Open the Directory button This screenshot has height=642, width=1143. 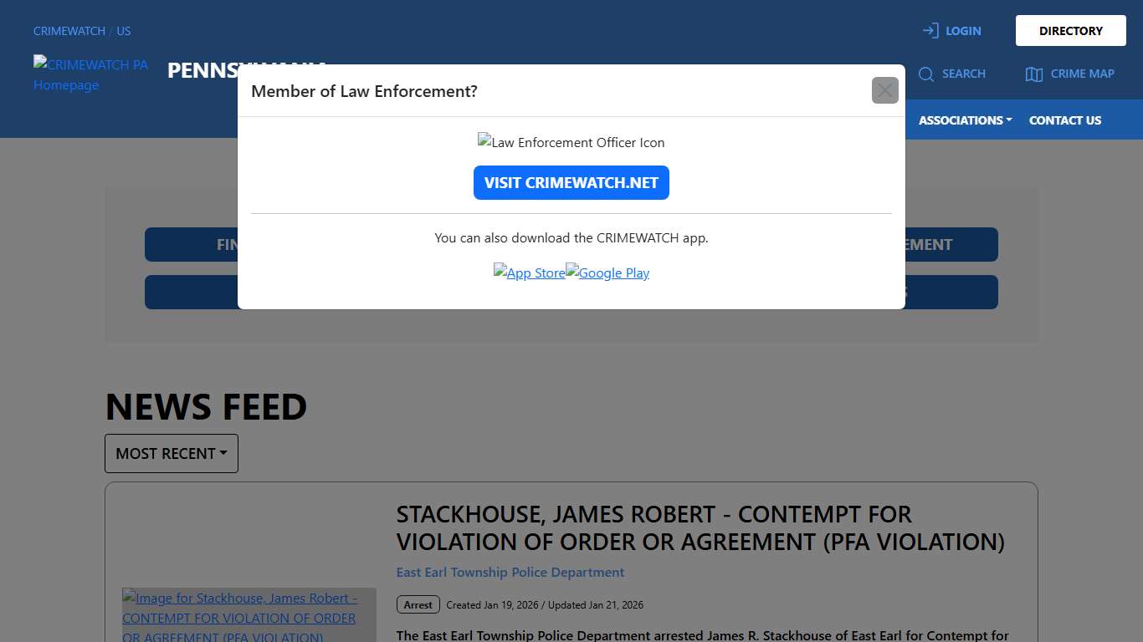point(1070,31)
